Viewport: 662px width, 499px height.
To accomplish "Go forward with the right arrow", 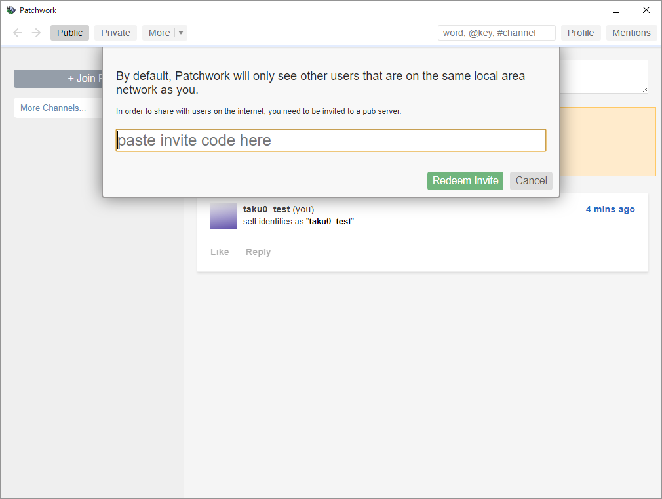I will pyautogui.click(x=36, y=33).
